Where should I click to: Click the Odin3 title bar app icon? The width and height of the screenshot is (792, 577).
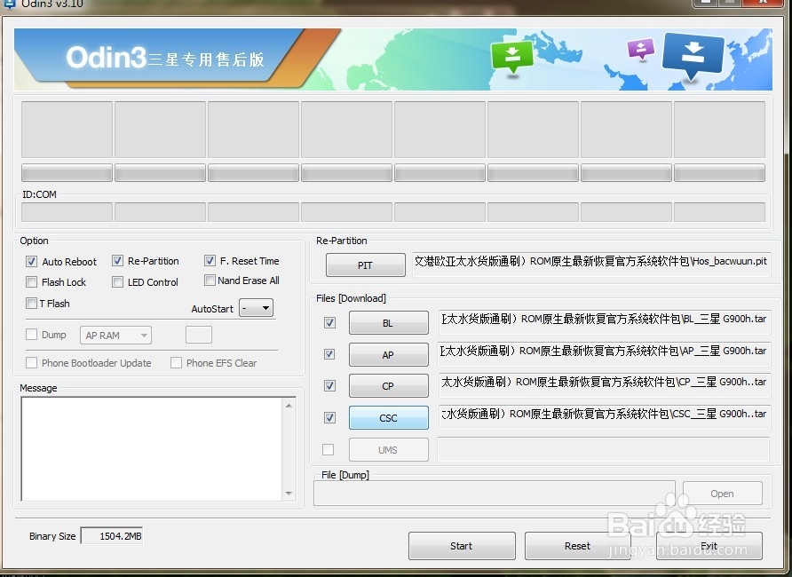9,4
